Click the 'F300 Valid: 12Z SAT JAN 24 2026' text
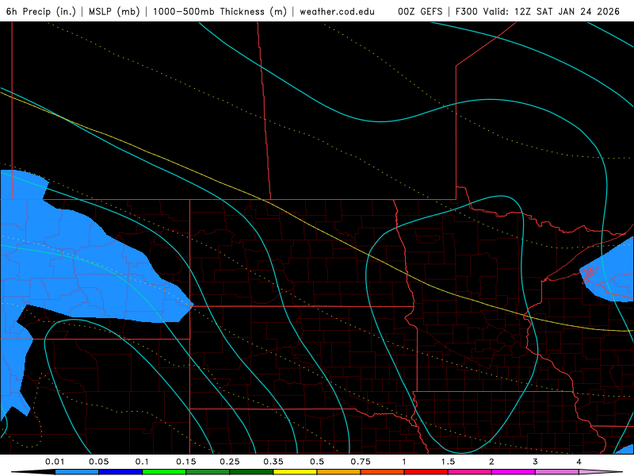This screenshot has width=634, height=476. coord(537,11)
